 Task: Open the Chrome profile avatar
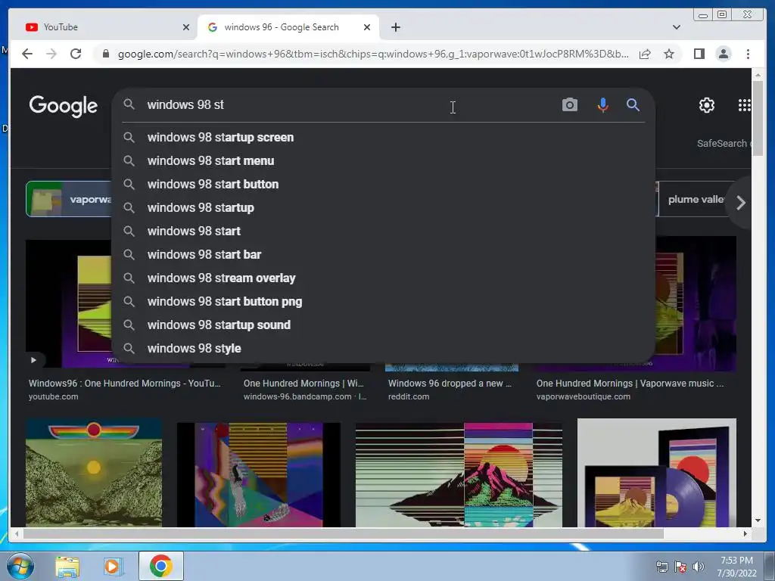[x=723, y=54]
